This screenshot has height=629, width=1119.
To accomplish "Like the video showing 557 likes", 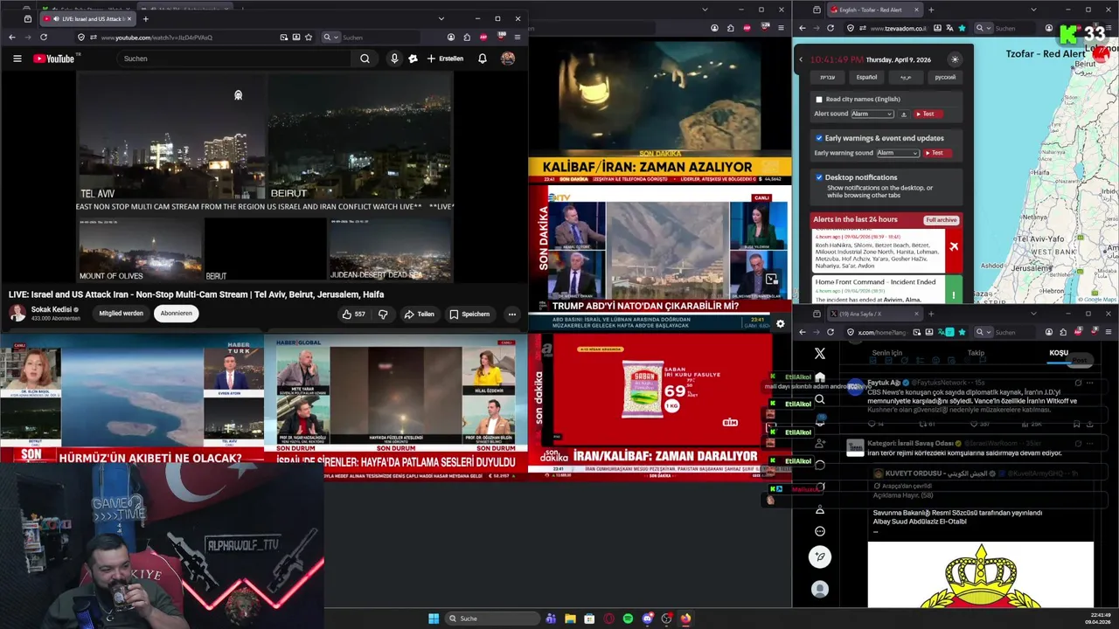I will [x=354, y=314].
